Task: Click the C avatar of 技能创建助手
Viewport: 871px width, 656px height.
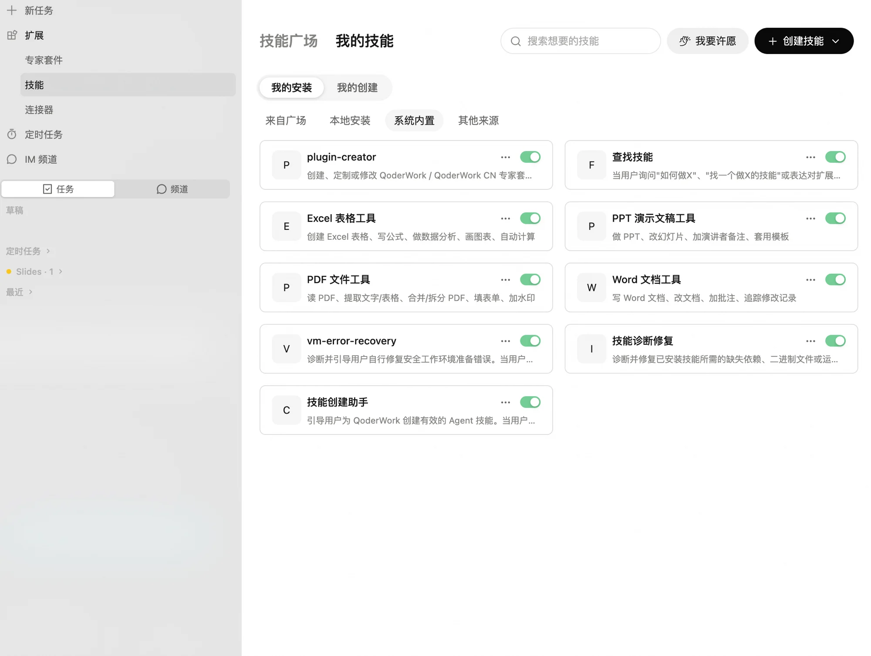Action: pos(287,410)
